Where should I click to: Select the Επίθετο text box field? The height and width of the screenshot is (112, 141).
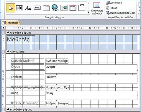(x=91, y=79)
